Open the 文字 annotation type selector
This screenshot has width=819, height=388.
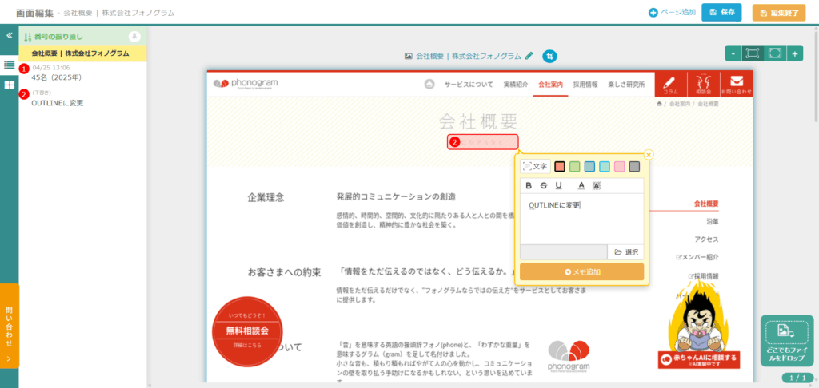click(534, 166)
